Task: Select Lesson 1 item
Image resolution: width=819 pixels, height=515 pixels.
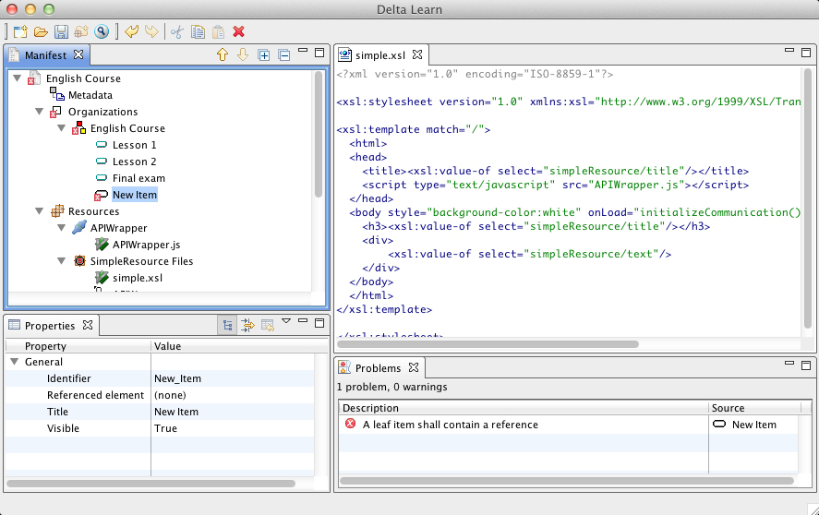Action: (x=134, y=145)
